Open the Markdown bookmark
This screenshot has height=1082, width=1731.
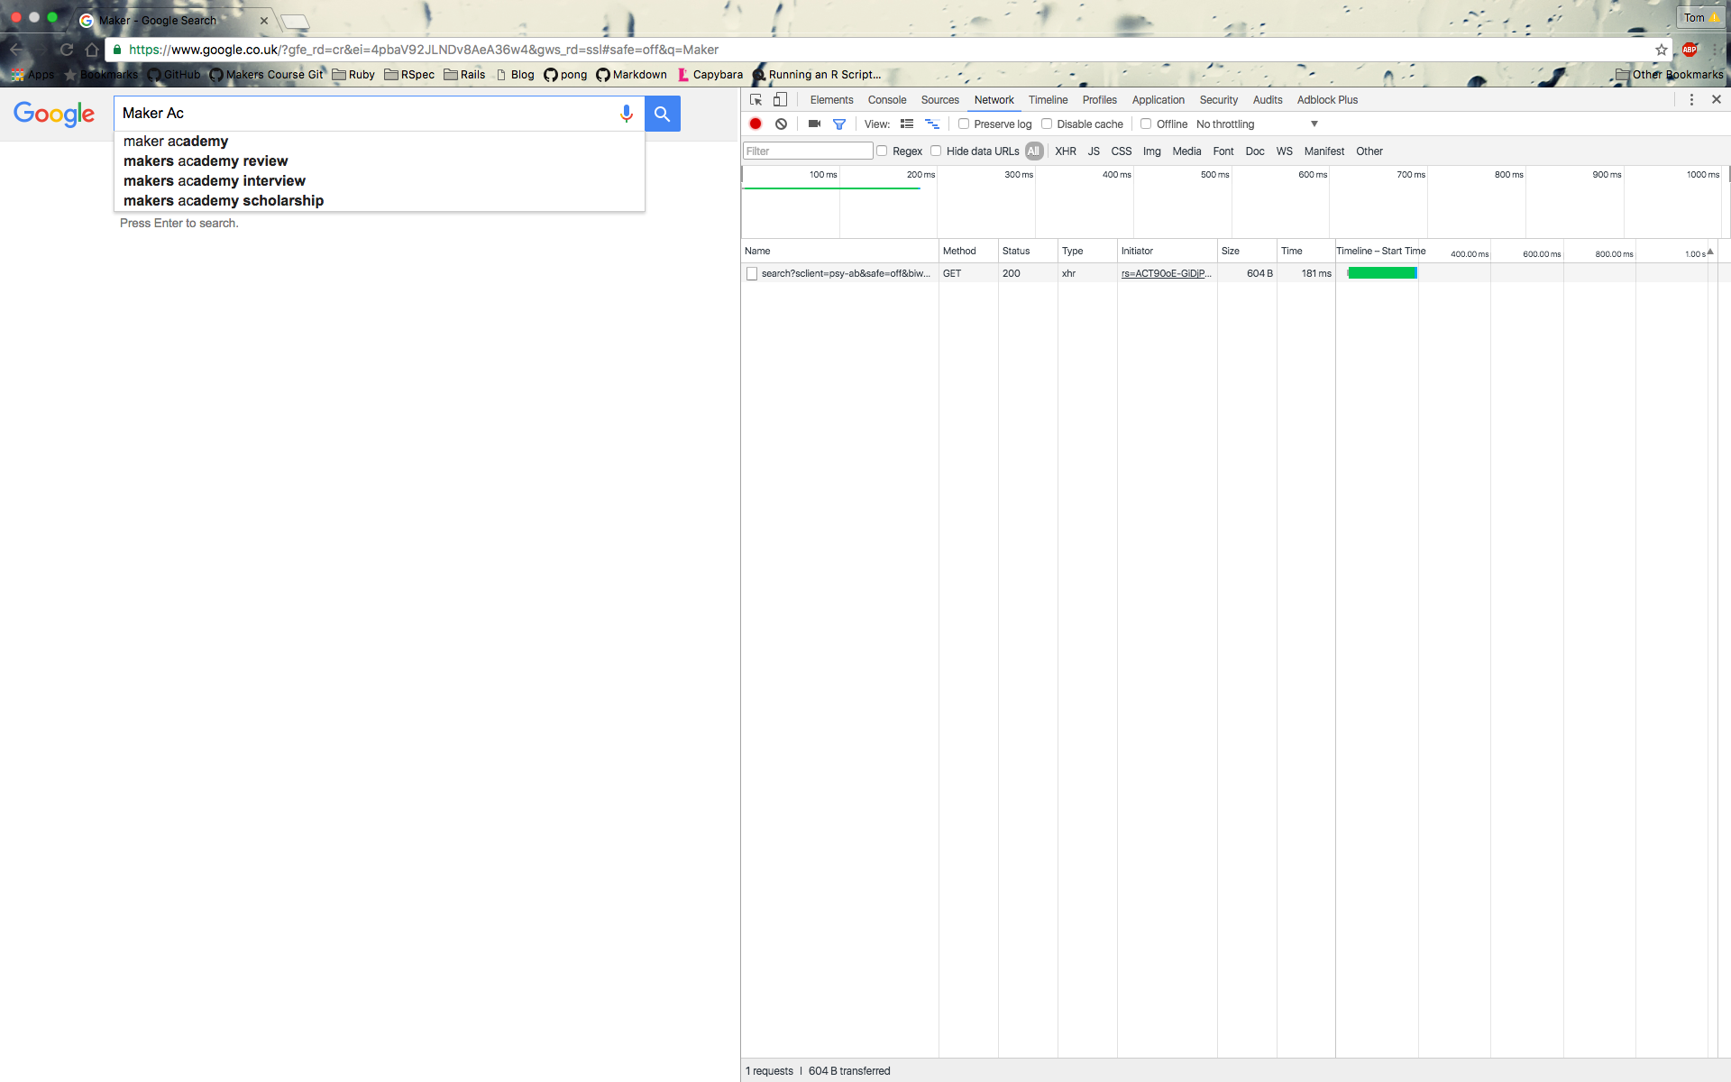[632, 75]
